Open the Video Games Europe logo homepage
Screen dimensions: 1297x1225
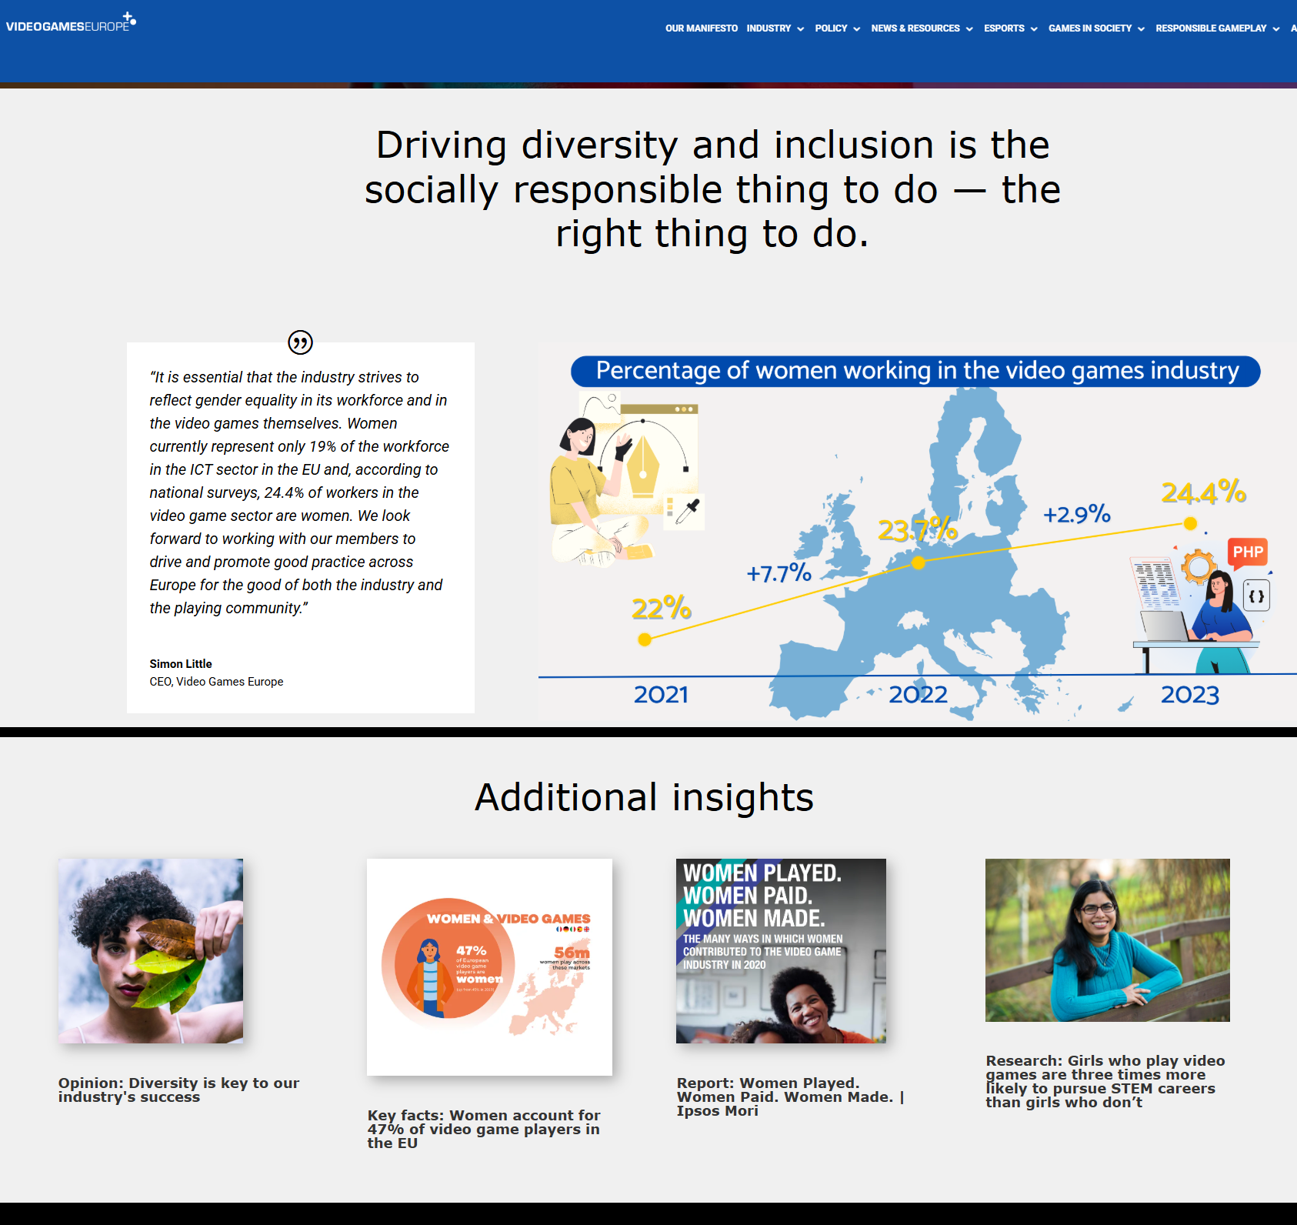[x=71, y=22]
